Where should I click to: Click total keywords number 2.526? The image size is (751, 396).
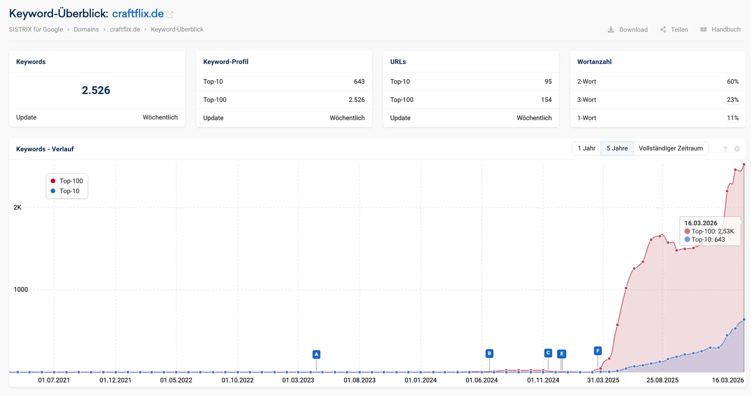(x=96, y=90)
